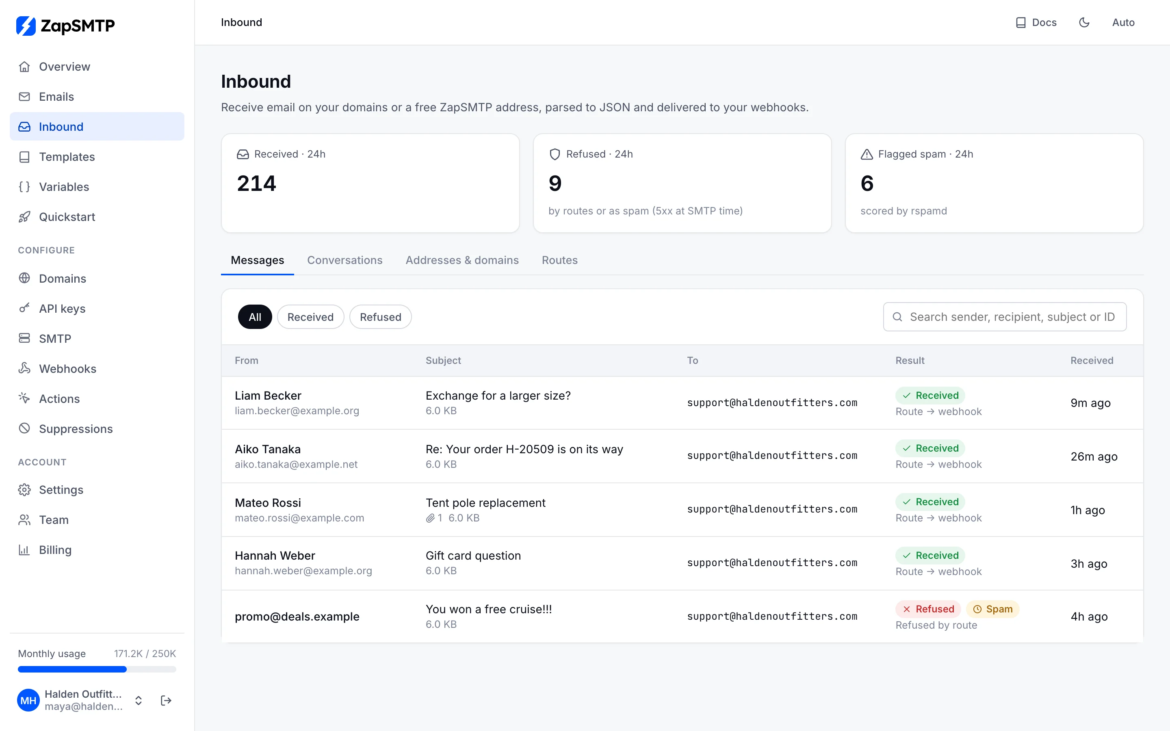Viewport: 1170px width, 731px height.
Task: Open the Addresses & domains tab
Action: tap(462, 260)
